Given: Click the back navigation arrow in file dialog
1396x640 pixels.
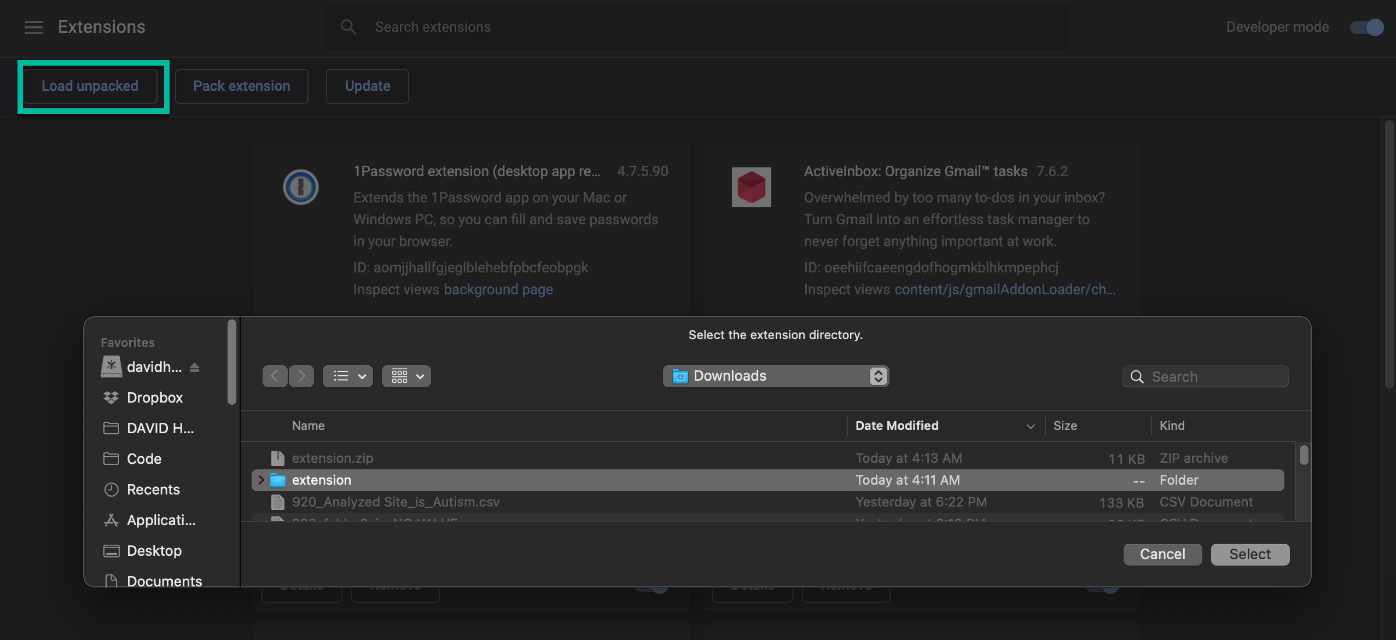Looking at the screenshot, I should coord(275,376).
